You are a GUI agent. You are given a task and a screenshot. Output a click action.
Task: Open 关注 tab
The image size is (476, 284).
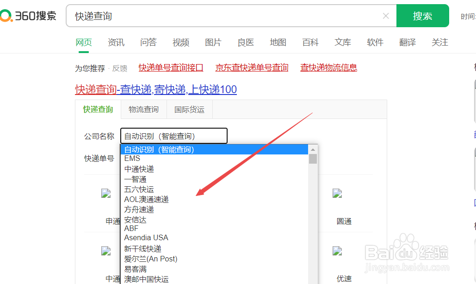click(x=440, y=42)
